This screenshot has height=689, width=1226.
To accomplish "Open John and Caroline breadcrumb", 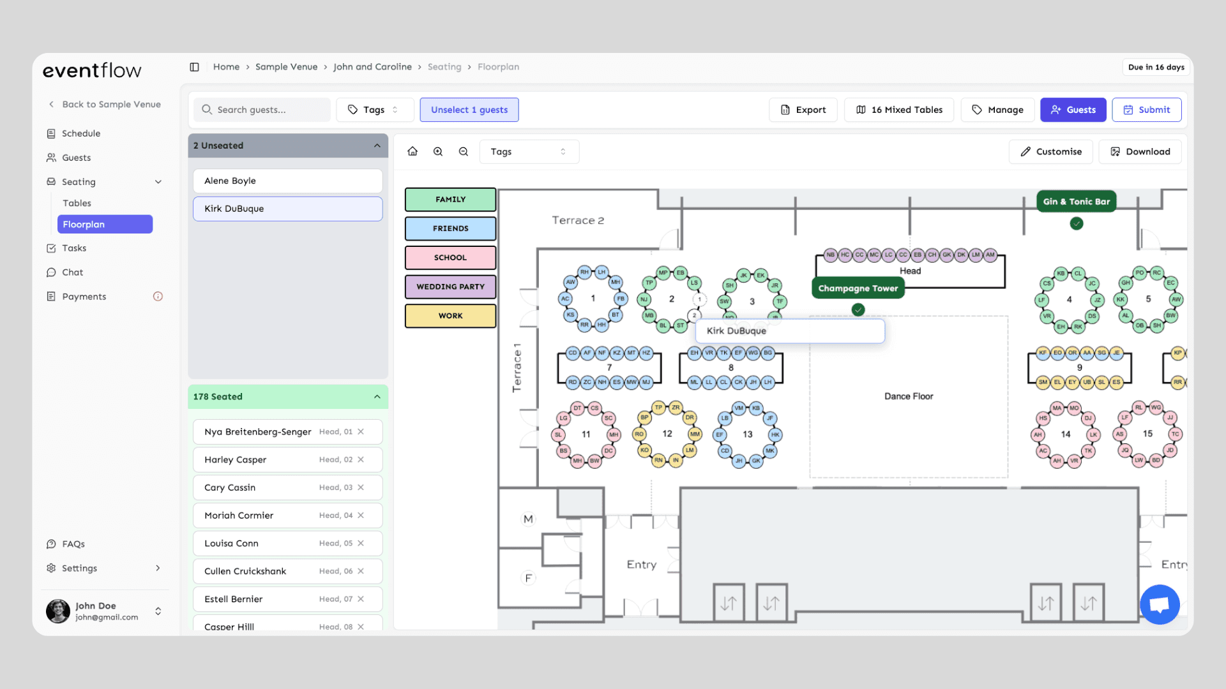I will [x=372, y=67].
